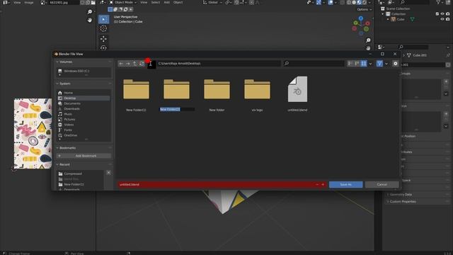Screen dimensions: 453x255
Task: Toggle Collection visibility eye in outliner
Action: [442, 14]
